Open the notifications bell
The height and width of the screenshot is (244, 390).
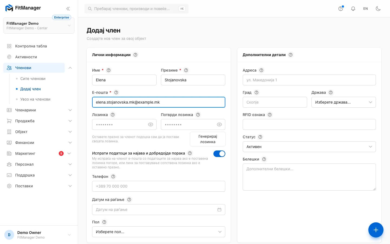pyautogui.click(x=353, y=9)
